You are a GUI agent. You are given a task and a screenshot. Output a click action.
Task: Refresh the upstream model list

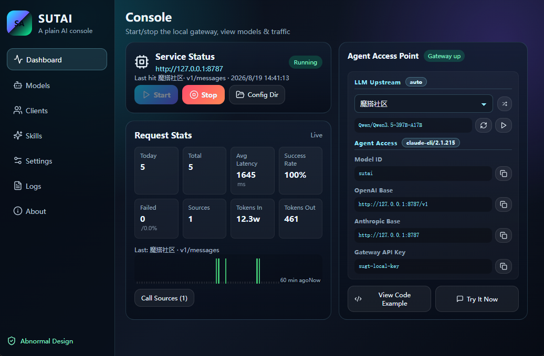484,125
